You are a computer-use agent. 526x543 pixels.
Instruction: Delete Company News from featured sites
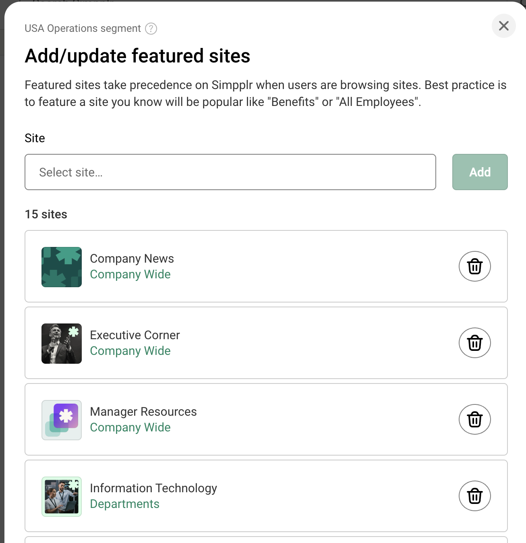474,266
